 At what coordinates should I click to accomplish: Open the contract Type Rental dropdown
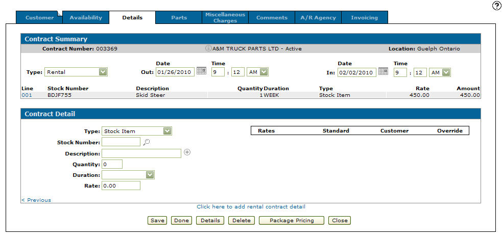click(x=76, y=72)
